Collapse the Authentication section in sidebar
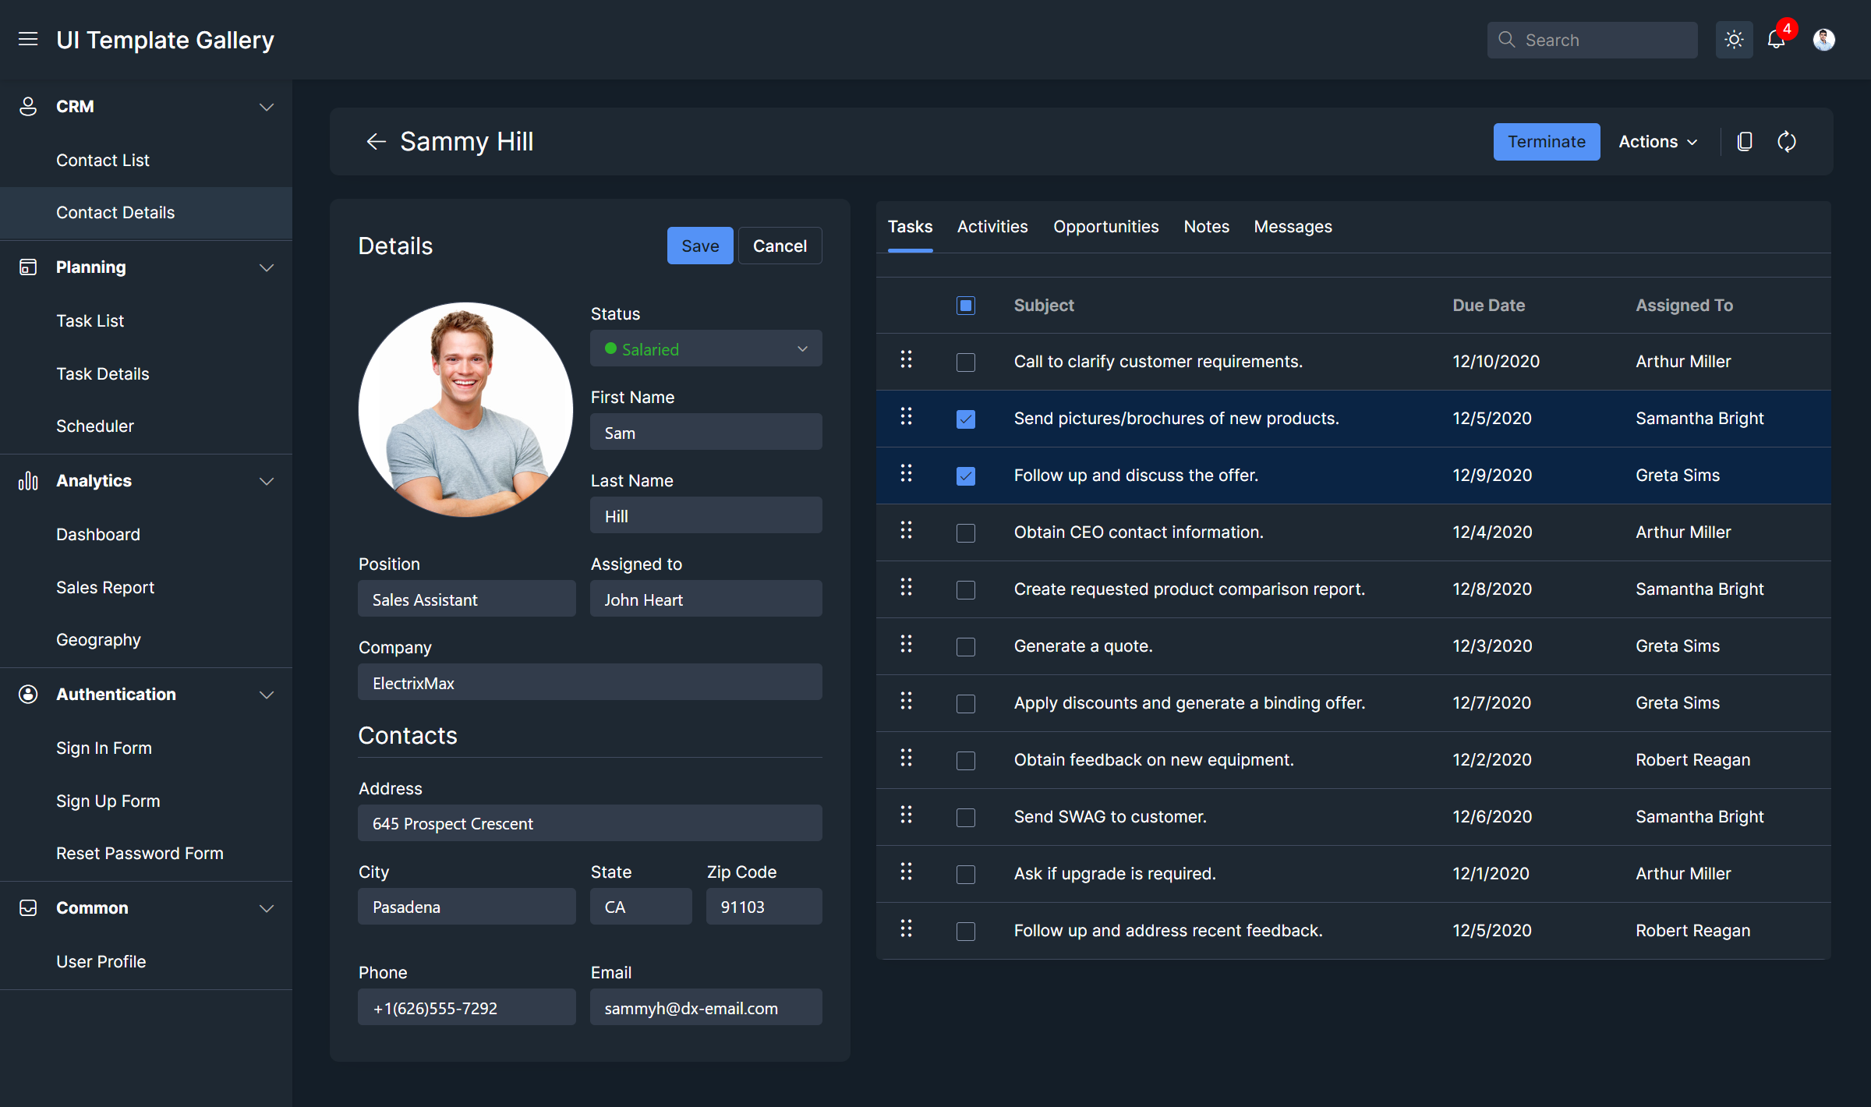Viewport: 1871px width, 1107px height. [267, 694]
